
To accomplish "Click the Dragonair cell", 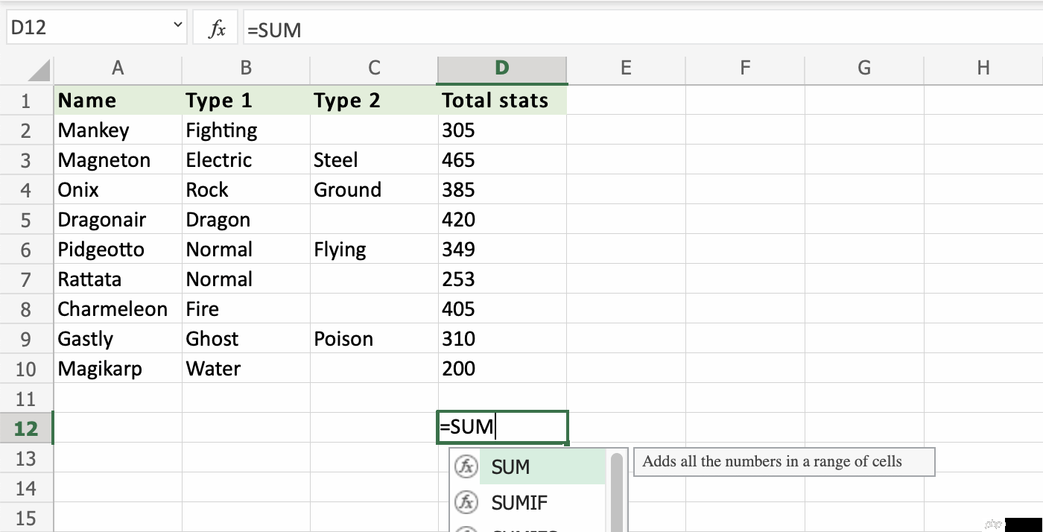I will [x=118, y=220].
